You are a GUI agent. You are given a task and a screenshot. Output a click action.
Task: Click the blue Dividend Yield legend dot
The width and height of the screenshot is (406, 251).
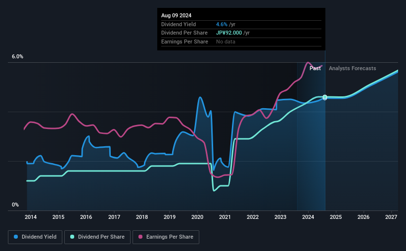[x=16, y=237]
